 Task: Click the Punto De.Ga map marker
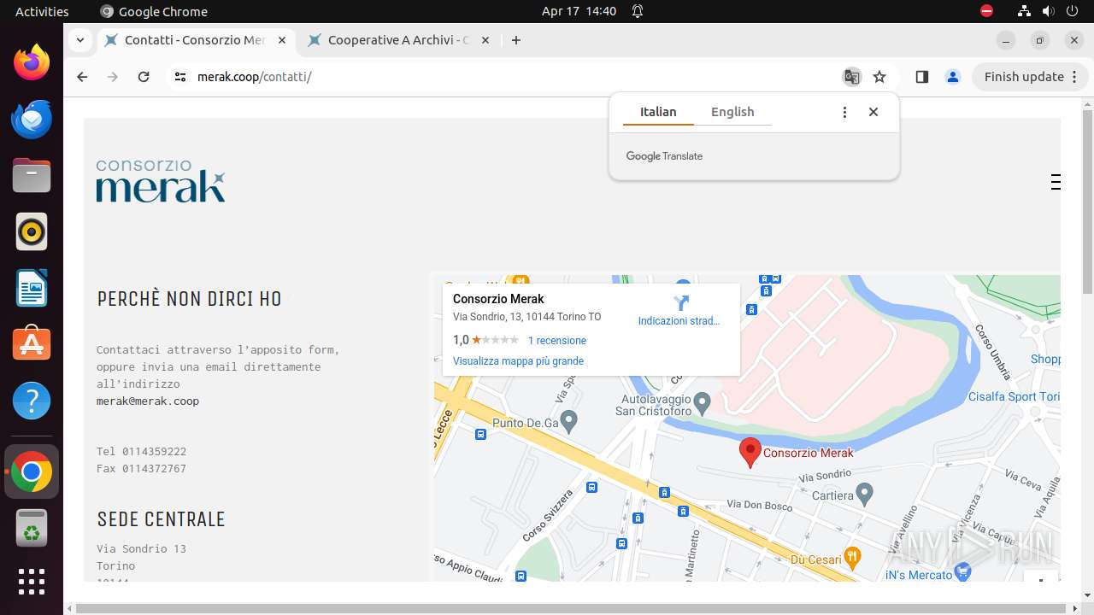(569, 420)
